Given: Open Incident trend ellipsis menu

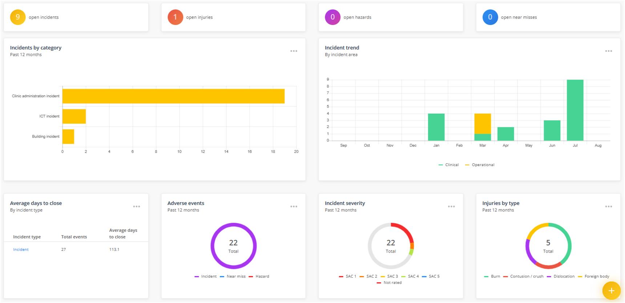Looking at the screenshot, I should 608,51.
